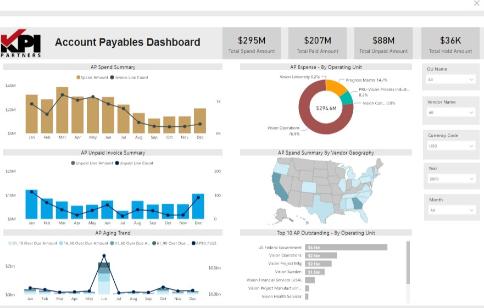Open the OU Name dropdown
484x308 pixels.
[450, 80]
